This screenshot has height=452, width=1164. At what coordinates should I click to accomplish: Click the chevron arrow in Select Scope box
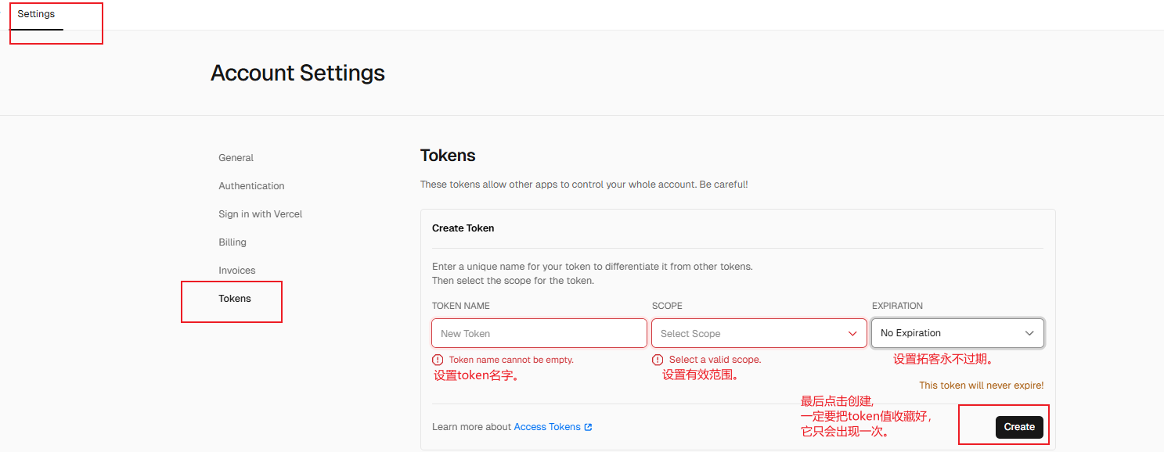852,333
